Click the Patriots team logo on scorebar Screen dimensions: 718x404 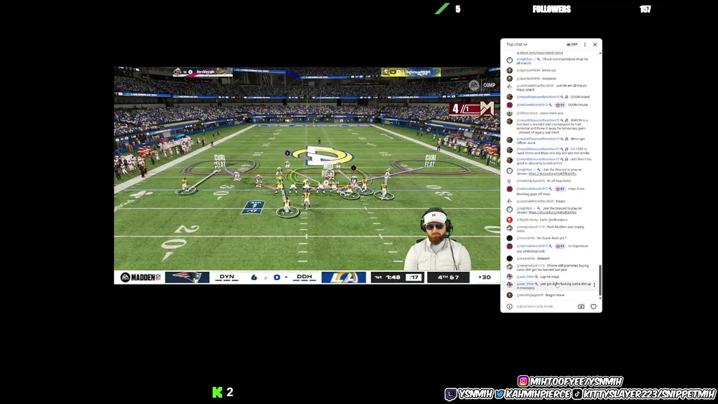[x=187, y=277]
